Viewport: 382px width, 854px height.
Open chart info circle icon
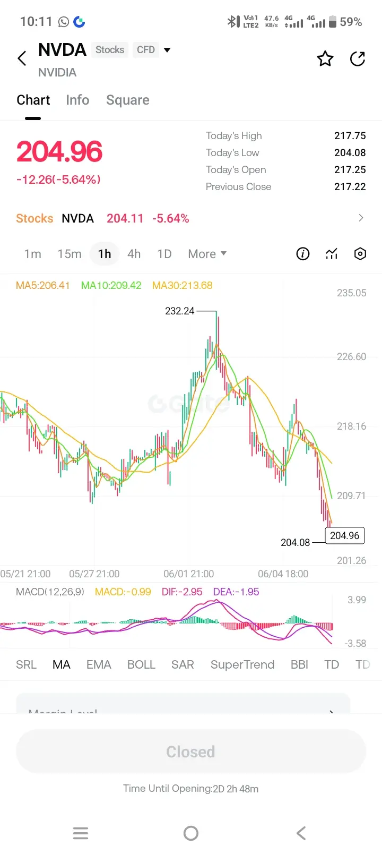tap(302, 254)
